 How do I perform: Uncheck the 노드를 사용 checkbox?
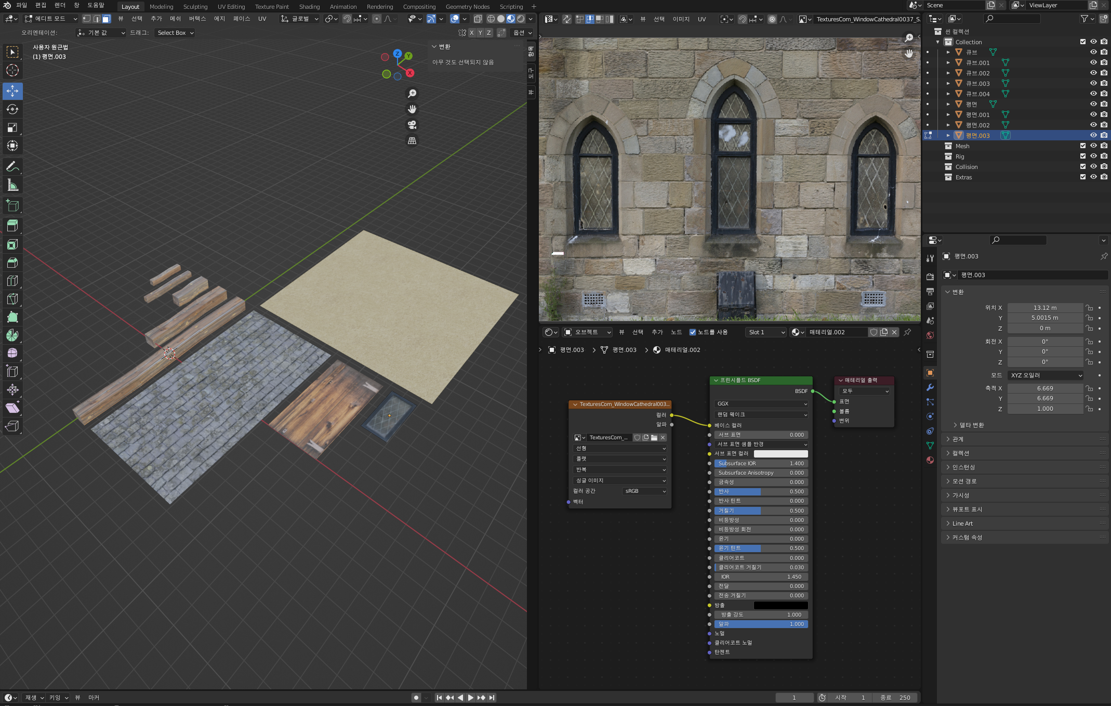(693, 332)
